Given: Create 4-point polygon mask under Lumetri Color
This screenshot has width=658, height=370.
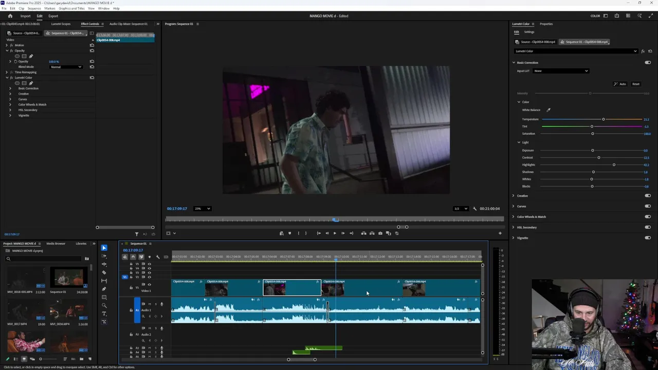Looking at the screenshot, I should coord(24,83).
